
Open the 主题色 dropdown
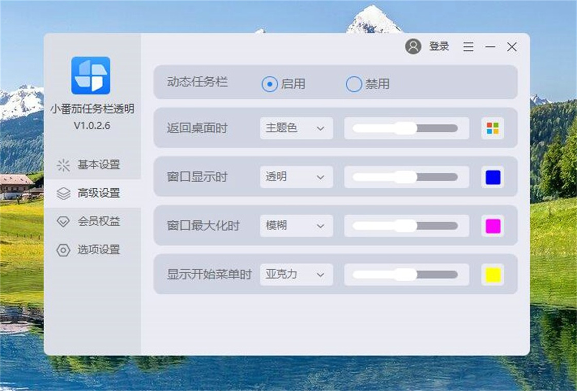coord(296,128)
